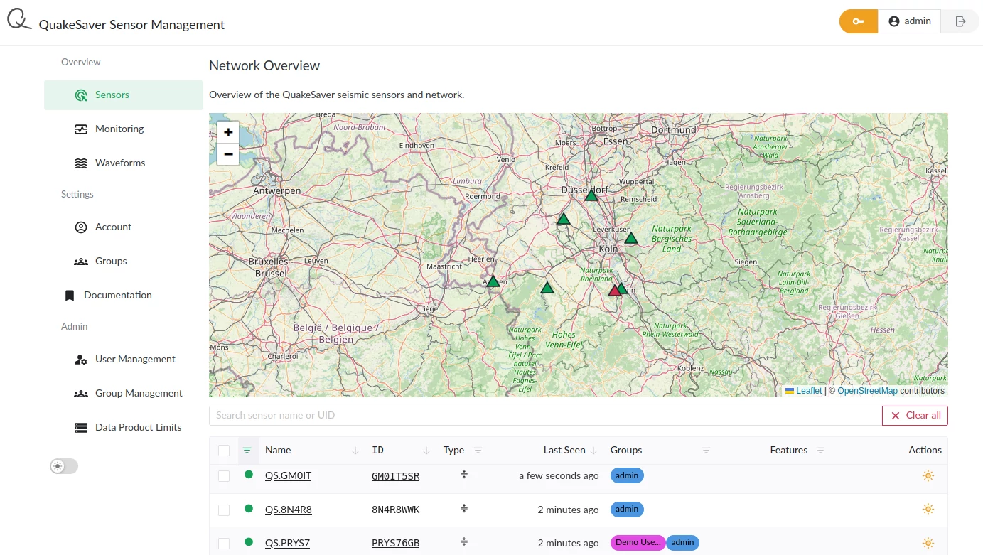983x555 pixels.
Task: Click the sun action icon for QS.8N4R8
Action: tap(928, 510)
